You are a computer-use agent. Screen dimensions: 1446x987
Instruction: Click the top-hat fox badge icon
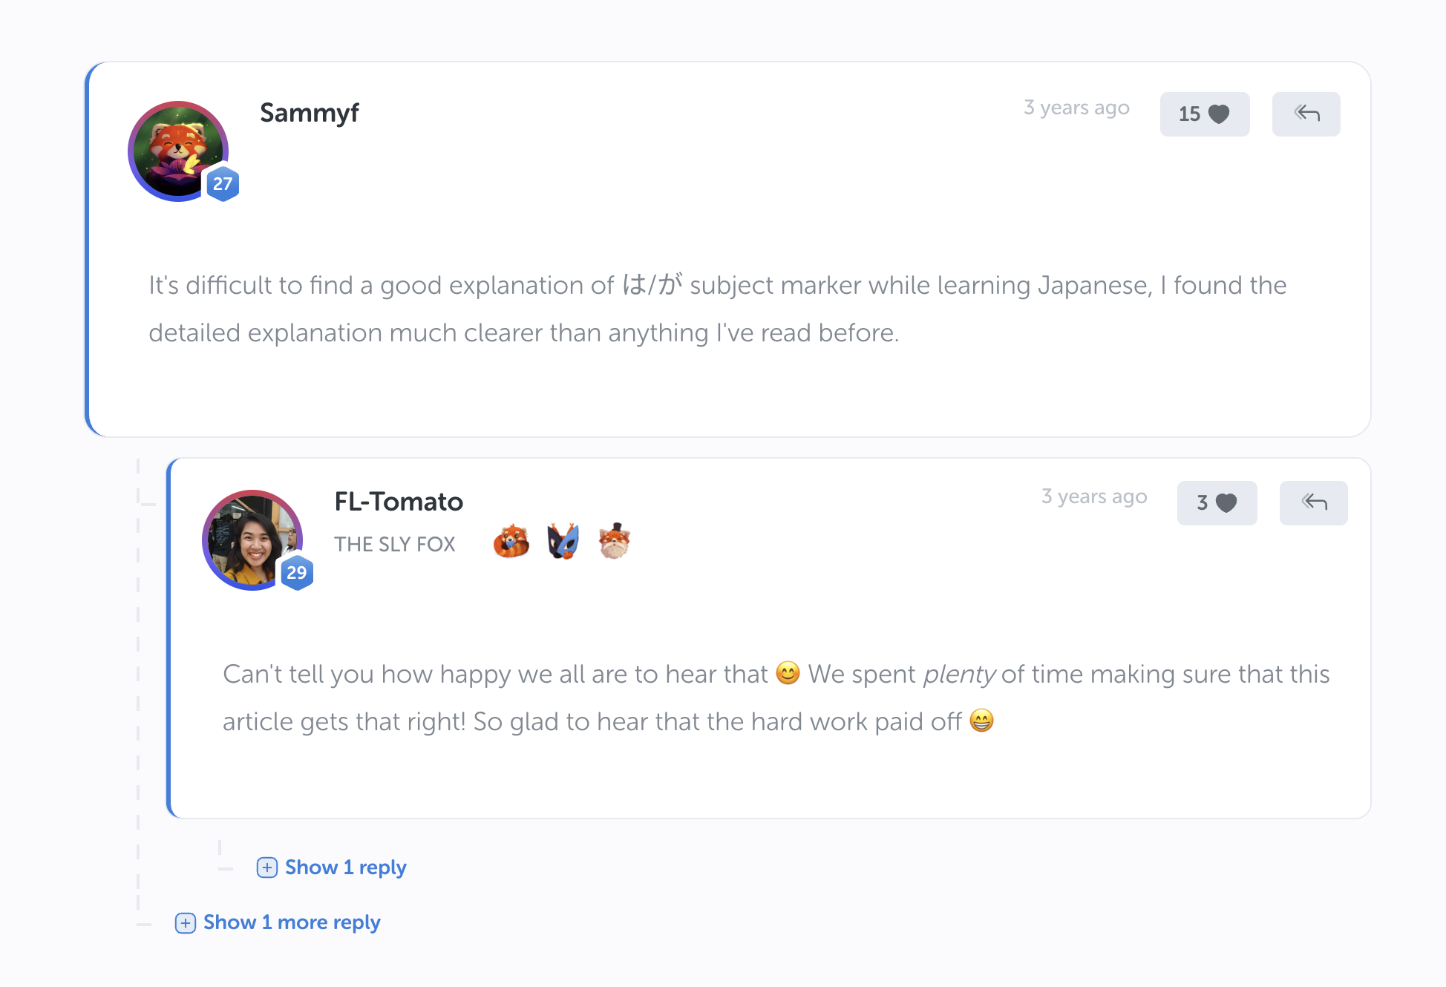tap(615, 542)
